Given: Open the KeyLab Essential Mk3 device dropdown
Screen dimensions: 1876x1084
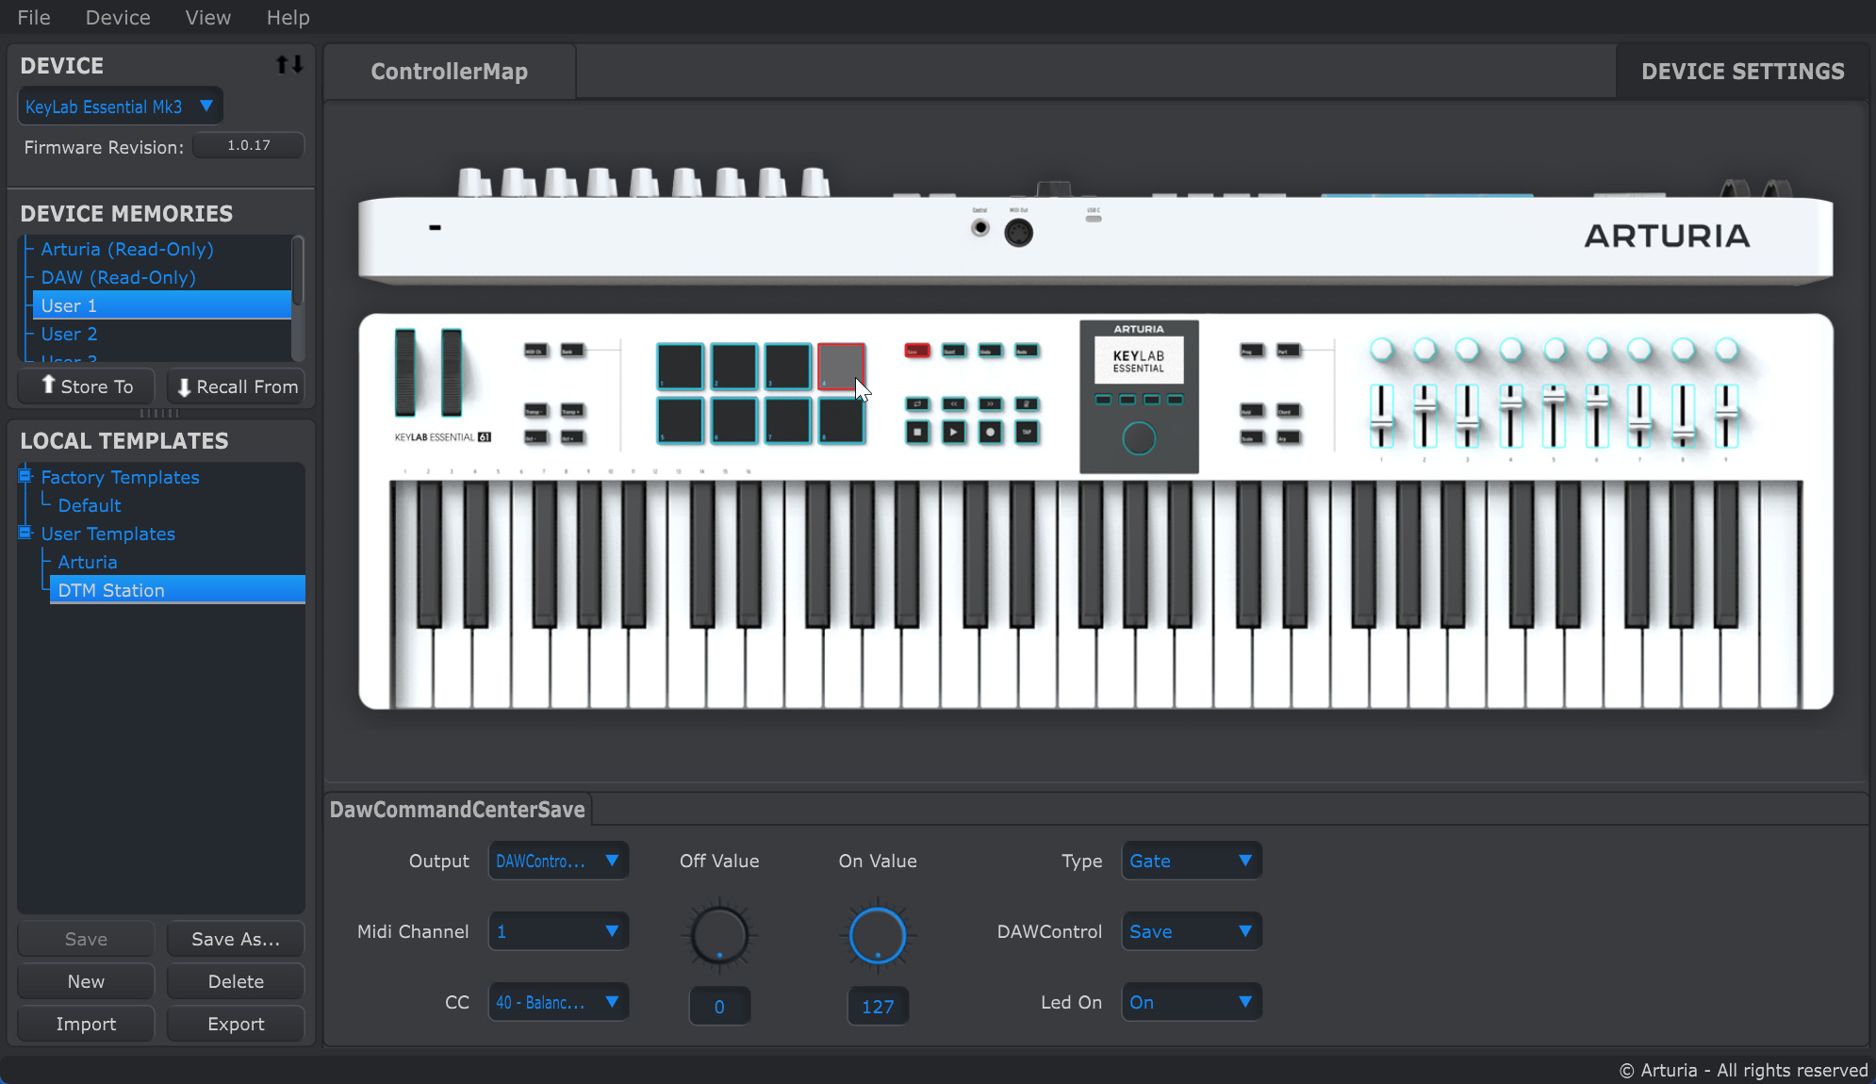Looking at the screenshot, I should [x=121, y=107].
